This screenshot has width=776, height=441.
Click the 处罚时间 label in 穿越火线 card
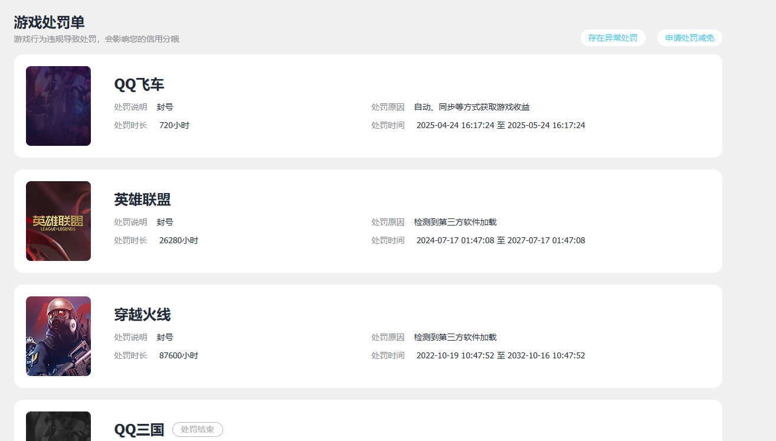click(388, 355)
